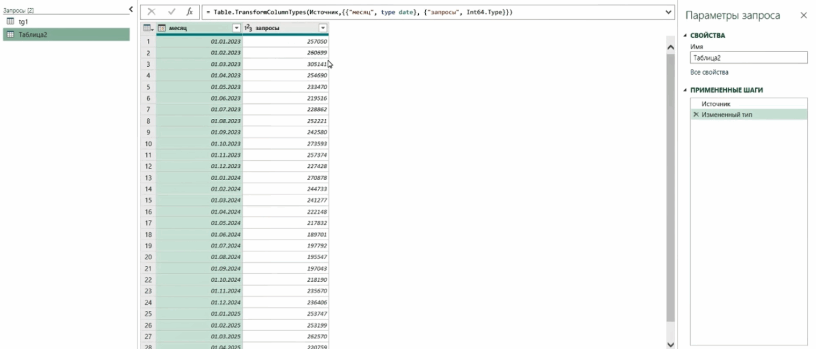Click cell value 195547

pyautogui.click(x=285, y=257)
